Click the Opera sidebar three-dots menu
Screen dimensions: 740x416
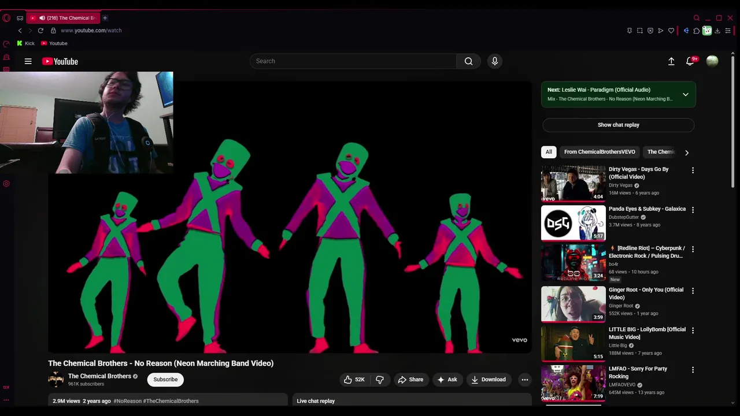pyautogui.click(x=6, y=400)
